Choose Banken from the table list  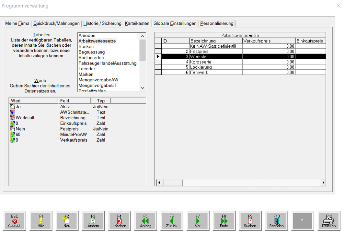86,46
